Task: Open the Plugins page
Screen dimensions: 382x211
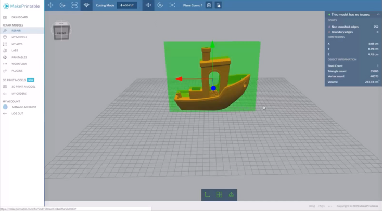Action: (17, 71)
